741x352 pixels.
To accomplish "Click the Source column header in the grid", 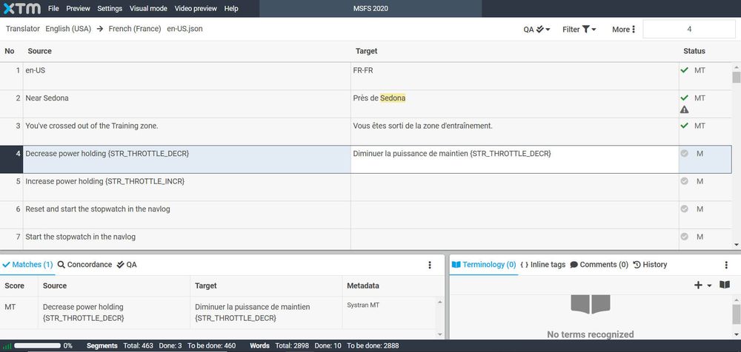I will pos(40,51).
